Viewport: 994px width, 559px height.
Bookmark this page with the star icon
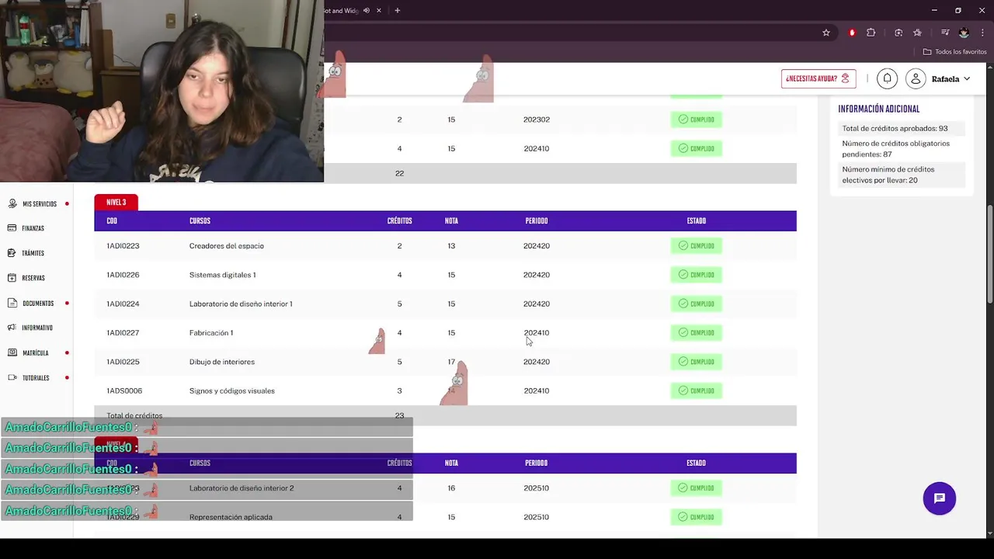826,33
